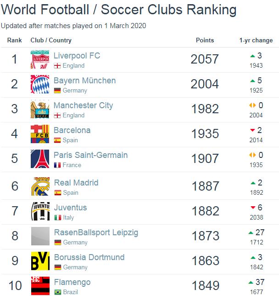Click the Bayern München club logo
Image resolution: width=279 pixels, height=296 pixels.
[x=40, y=85]
